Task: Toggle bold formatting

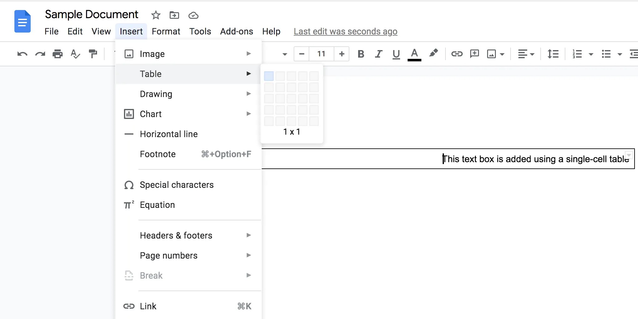Action: (x=361, y=54)
